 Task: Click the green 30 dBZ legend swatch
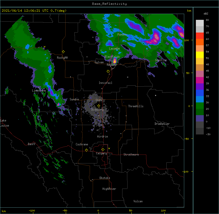click(x=200, y=106)
